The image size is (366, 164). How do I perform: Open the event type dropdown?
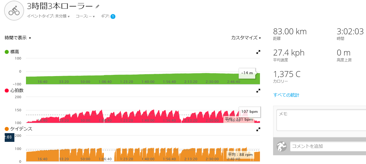pyautogui.click(x=48, y=16)
